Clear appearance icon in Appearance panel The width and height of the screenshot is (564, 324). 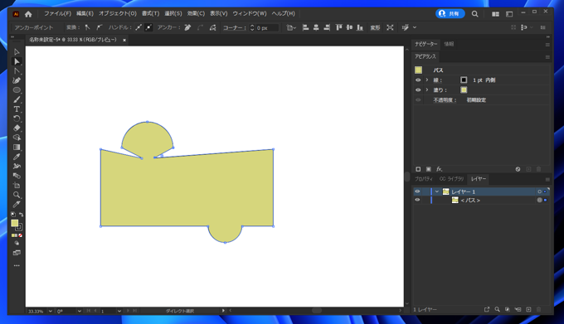tap(518, 169)
